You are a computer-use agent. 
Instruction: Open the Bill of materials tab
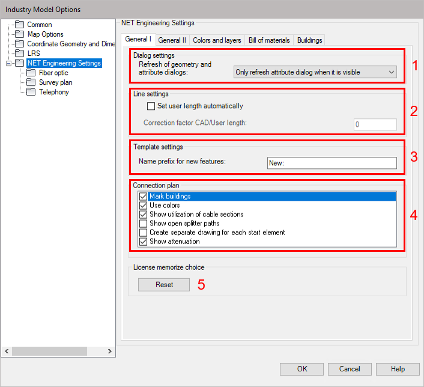(x=269, y=40)
